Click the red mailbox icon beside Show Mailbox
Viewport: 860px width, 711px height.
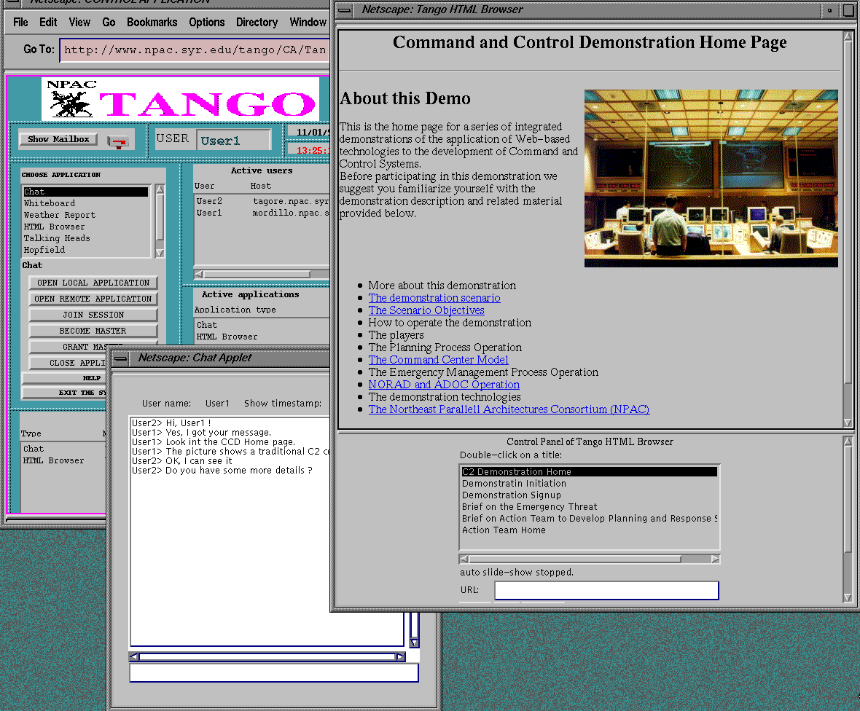pyautogui.click(x=118, y=142)
